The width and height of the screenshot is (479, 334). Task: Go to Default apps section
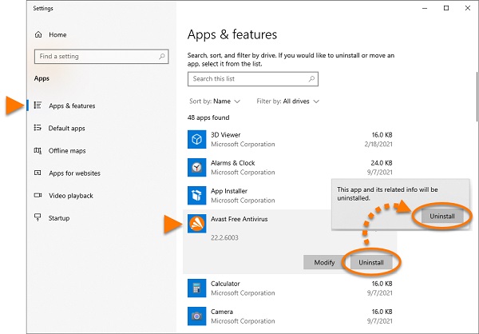point(66,128)
